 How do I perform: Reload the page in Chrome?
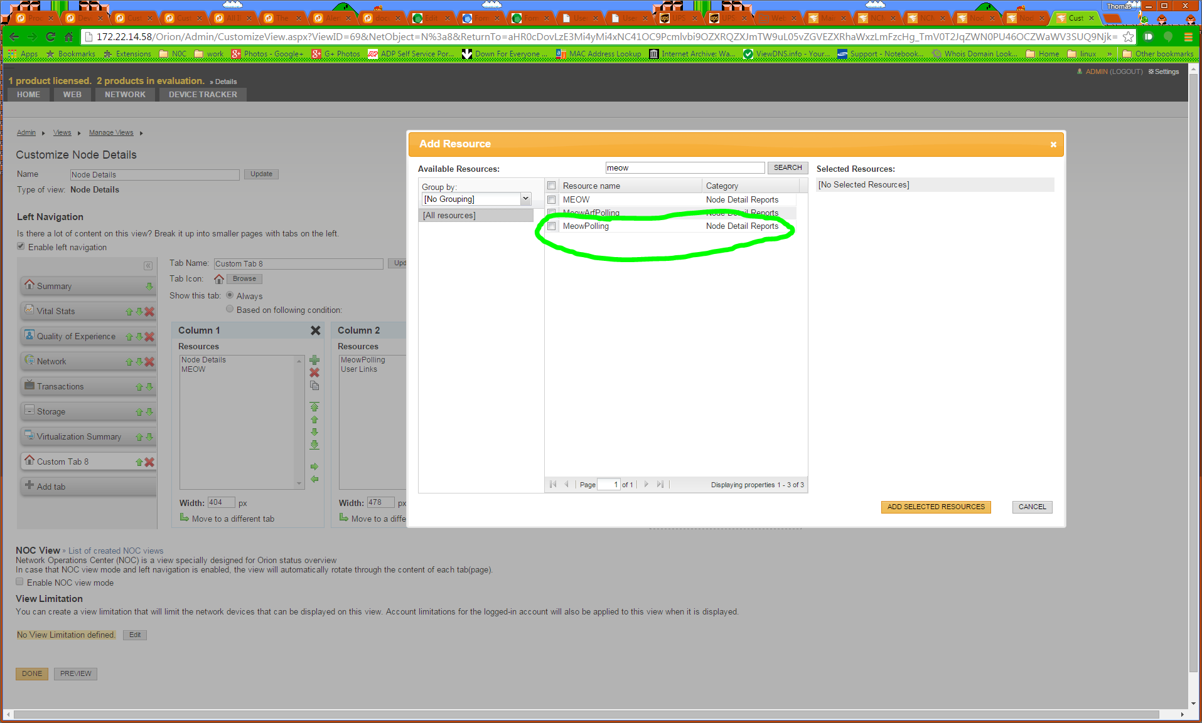click(51, 37)
